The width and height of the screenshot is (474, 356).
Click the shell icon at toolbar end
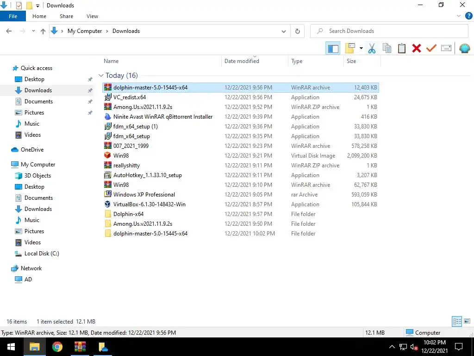pos(465,48)
